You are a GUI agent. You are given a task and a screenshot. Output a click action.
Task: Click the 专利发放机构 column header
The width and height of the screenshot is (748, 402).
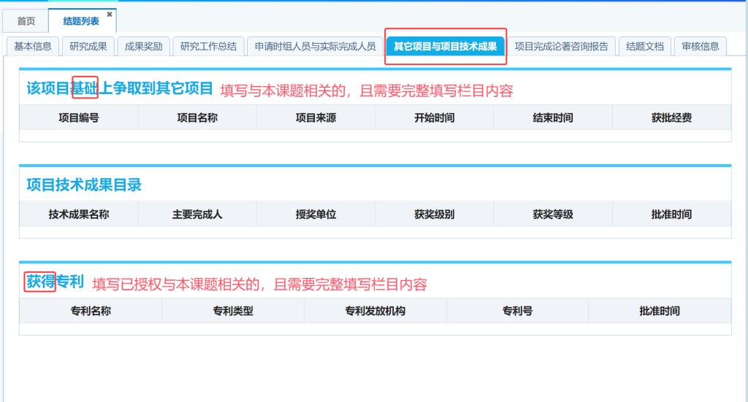[x=375, y=311]
